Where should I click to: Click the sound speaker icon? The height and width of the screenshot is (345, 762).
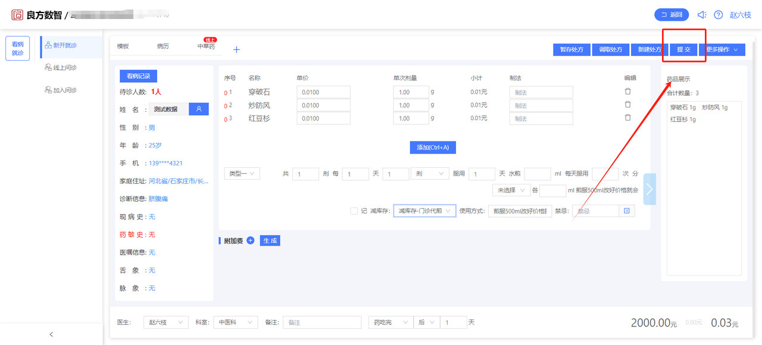click(x=702, y=15)
